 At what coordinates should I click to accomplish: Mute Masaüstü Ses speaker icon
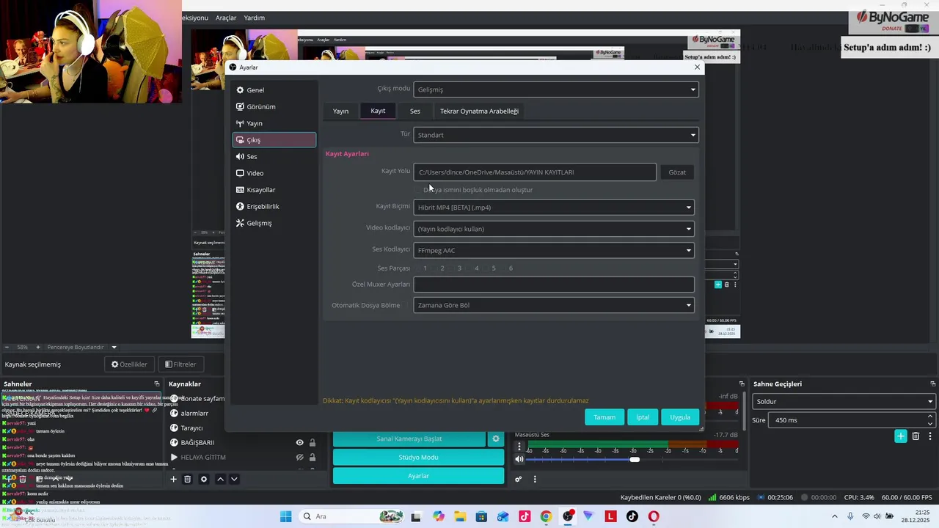519,459
